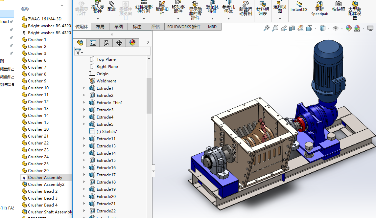Image resolution: width=376 pixels, height=218 pixels.
Task: Click the Take Snapshot (拍快照) camera icon
Action: (x=339, y=7)
